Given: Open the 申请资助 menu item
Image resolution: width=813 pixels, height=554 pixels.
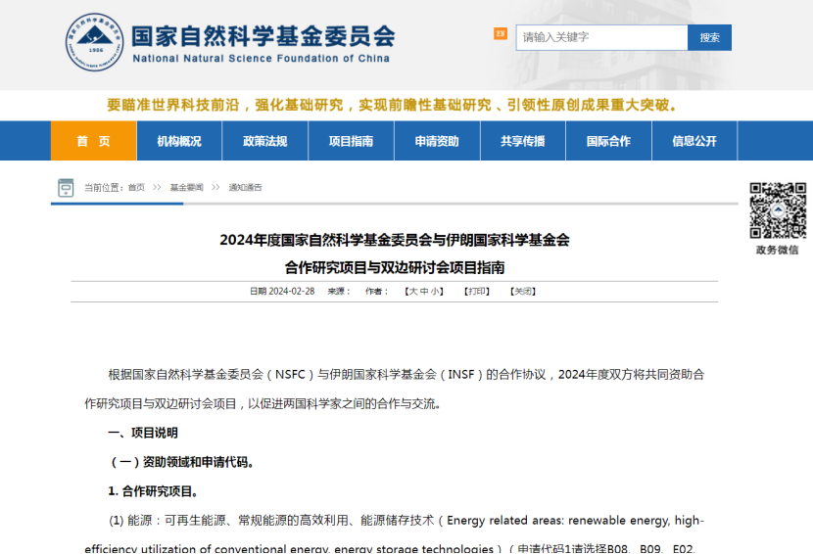Looking at the screenshot, I should pos(437,141).
